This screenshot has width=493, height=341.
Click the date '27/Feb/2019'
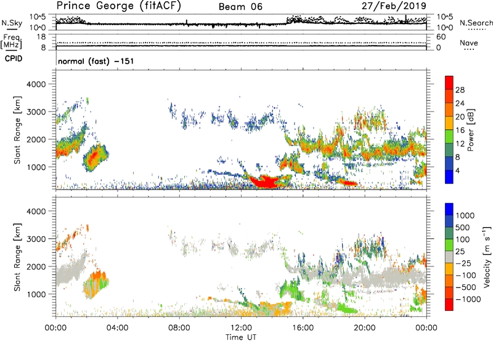(x=394, y=6)
